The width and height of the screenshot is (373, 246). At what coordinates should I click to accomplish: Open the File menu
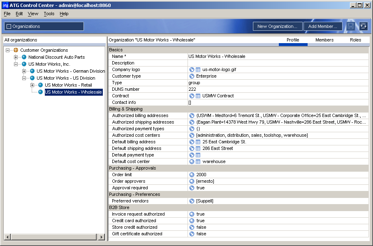click(7, 14)
